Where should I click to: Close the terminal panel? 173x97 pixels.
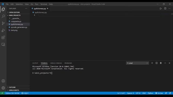(169, 63)
